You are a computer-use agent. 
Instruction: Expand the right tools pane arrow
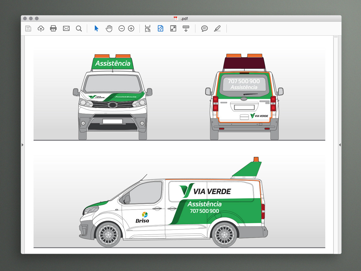(x=340, y=145)
